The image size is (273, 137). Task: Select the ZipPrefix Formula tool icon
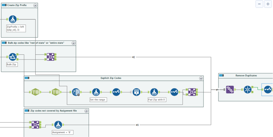point(13,19)
